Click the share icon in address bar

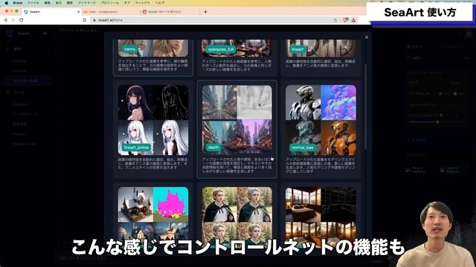[x=335, y=20]
